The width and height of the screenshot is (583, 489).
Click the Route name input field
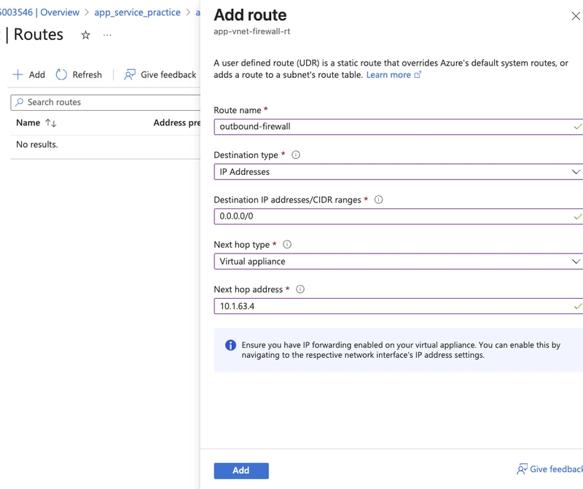coord(399,127)
